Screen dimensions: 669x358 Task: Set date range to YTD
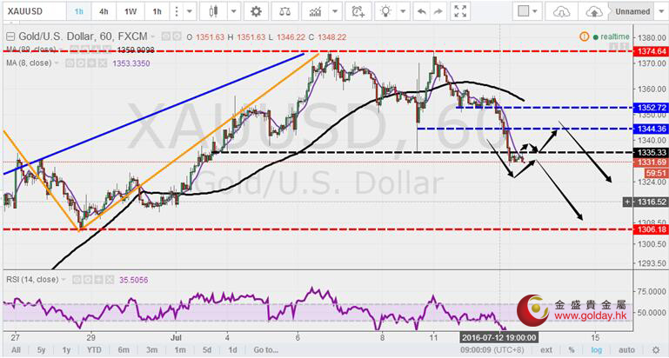click(x=94, y=350)
